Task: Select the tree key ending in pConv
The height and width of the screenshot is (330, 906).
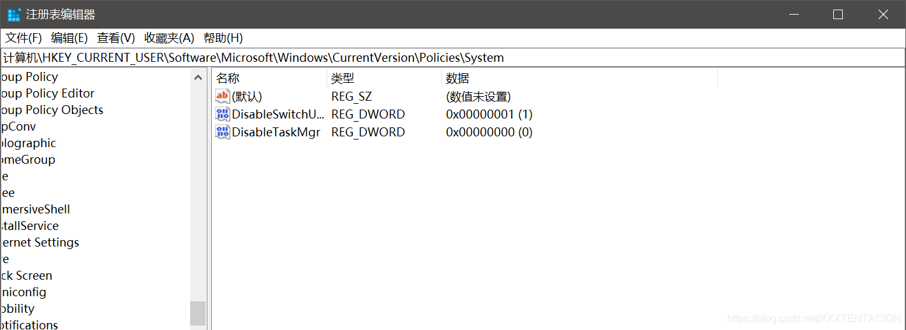Action: tap(18, 127)
